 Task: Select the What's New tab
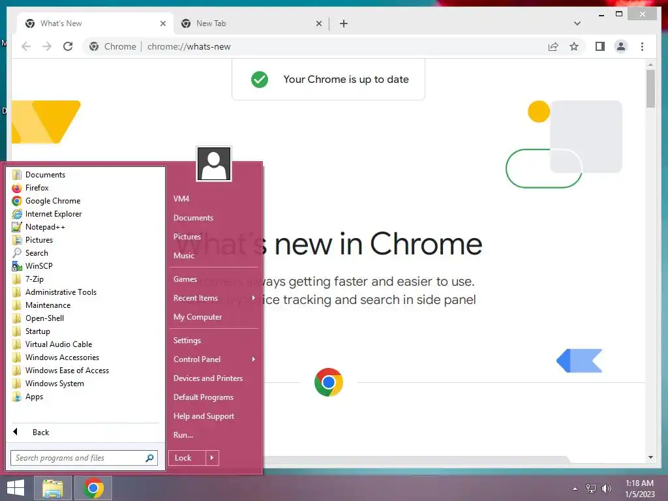(x=95, y=23)
